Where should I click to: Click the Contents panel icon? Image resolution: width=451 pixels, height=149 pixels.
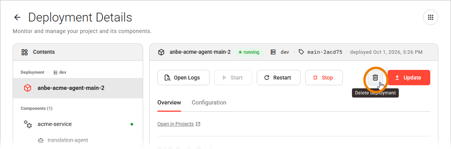25,52
